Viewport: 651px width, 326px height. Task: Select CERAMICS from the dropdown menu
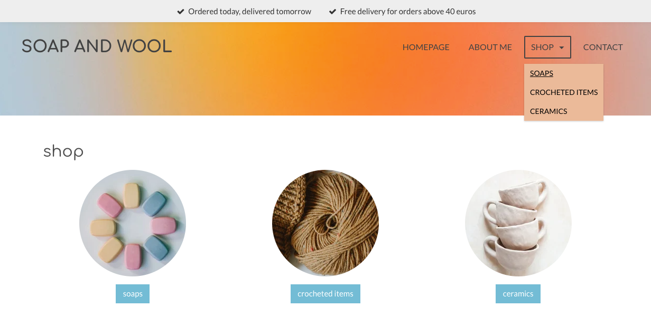point(548,111)
